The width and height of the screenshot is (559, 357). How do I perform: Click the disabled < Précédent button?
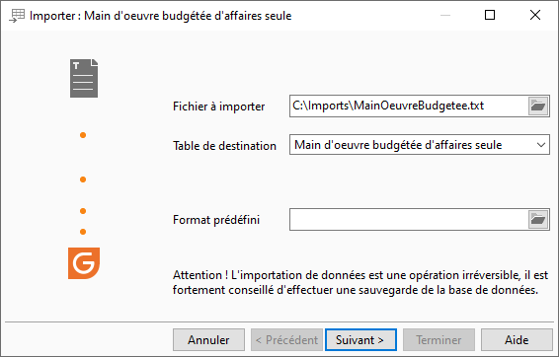pyautogui.click(x=286, y=340)
